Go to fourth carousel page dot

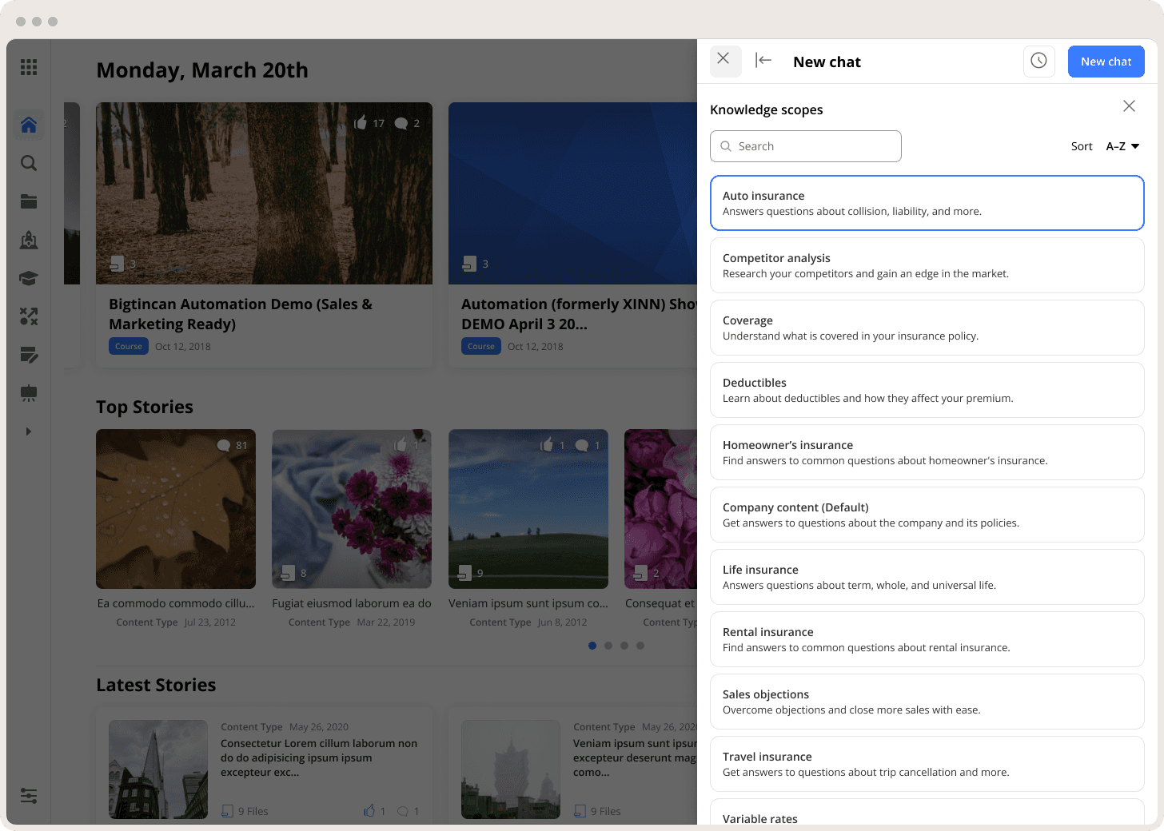[640, 646]
